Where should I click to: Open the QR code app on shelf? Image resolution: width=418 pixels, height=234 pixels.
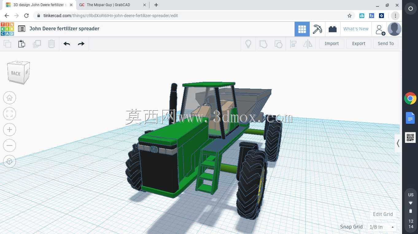tap(410, 138)
